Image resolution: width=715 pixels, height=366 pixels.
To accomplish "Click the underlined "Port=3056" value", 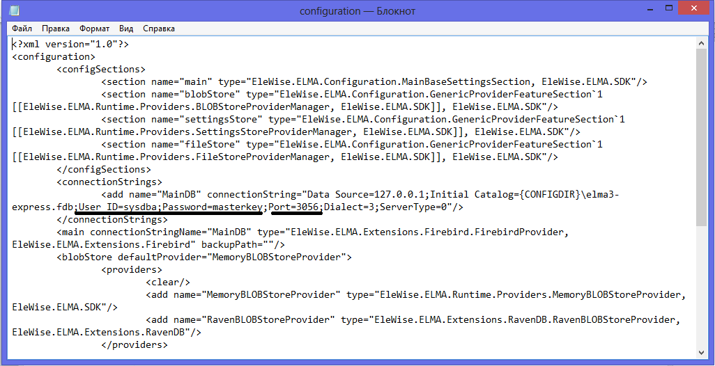I will pyautogui.click(x=295, y=207).
